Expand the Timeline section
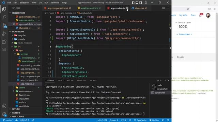Image resolution: width=218 pixels, height=122 pixels. tap(16, 113)
